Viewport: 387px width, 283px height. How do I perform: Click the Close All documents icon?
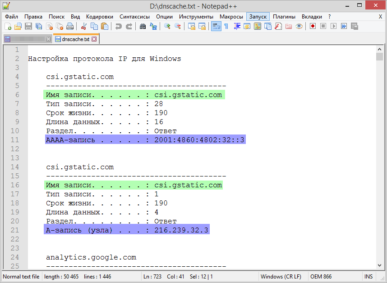[60, 26]
